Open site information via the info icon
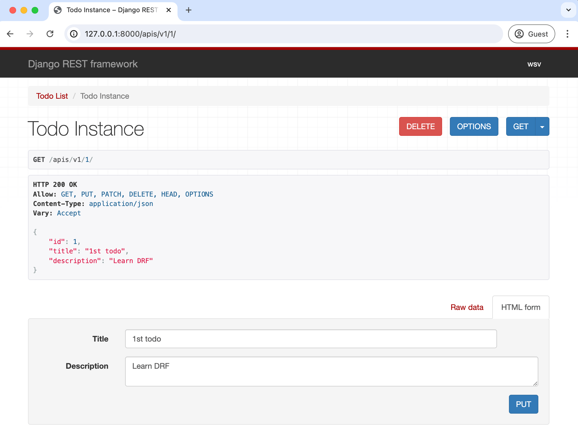The height and width of the screenshot is (448, 578). pyautogui.click(x=73, y=34)
